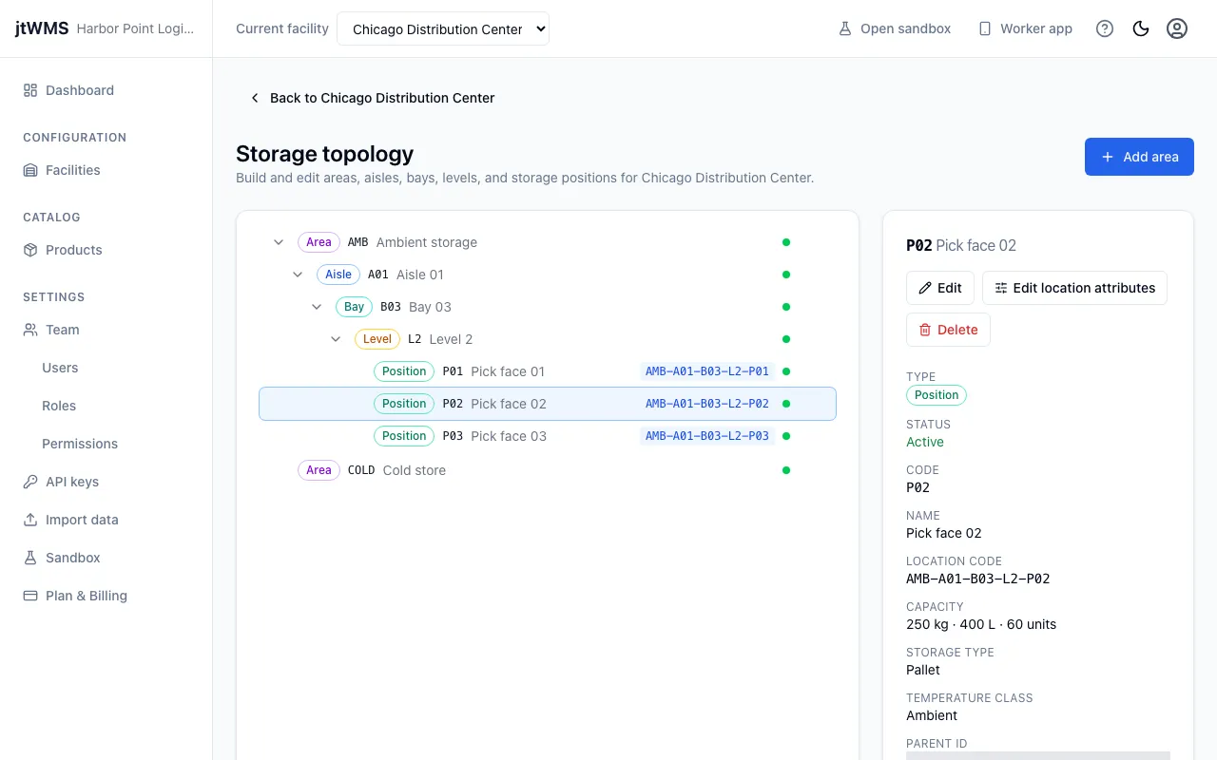This screenshot has height=760, width=1217.
Task: Select the P01 Pick face 01 row
Action: point(548,371)
